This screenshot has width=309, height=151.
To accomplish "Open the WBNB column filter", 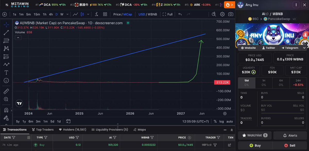I will tap(152, 137).
